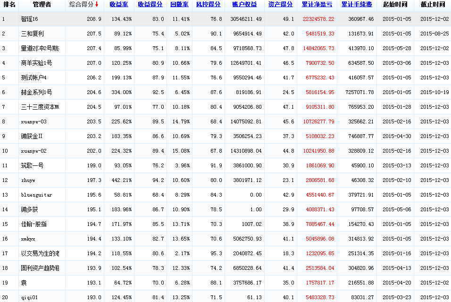This screenshot has height=302, width=451.
Task: Click the manager named 袁
Action: pyautogui.click(x=24, y=283)
